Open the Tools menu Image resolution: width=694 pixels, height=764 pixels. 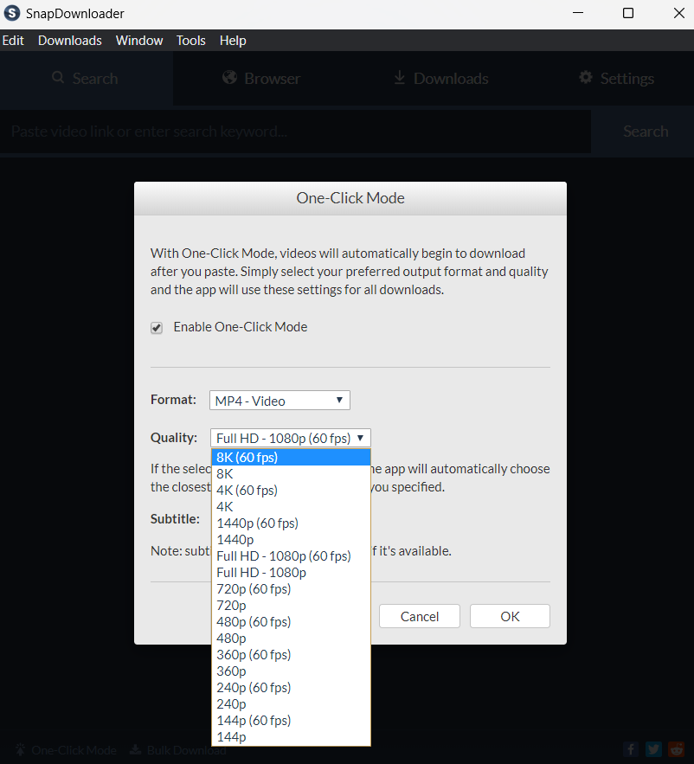190,41
